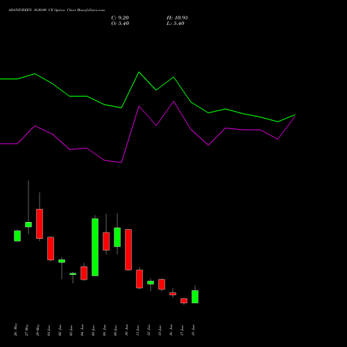The image size is (347, 347).
Task: Click the open value O: 5.40
Action: tap(120, 24)
